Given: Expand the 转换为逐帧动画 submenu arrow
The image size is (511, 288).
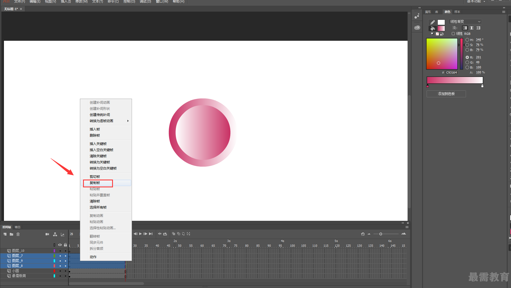Looking at the screenshot, I should click(x=128, y=121).
